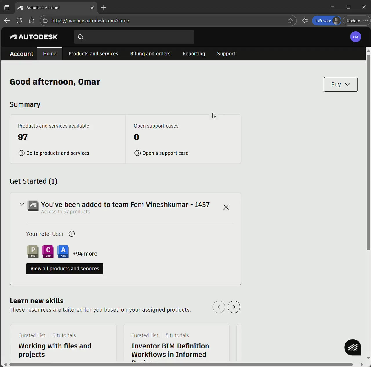
Task: Click the Advance Steel product icon
Action: [x=63, y=251]
